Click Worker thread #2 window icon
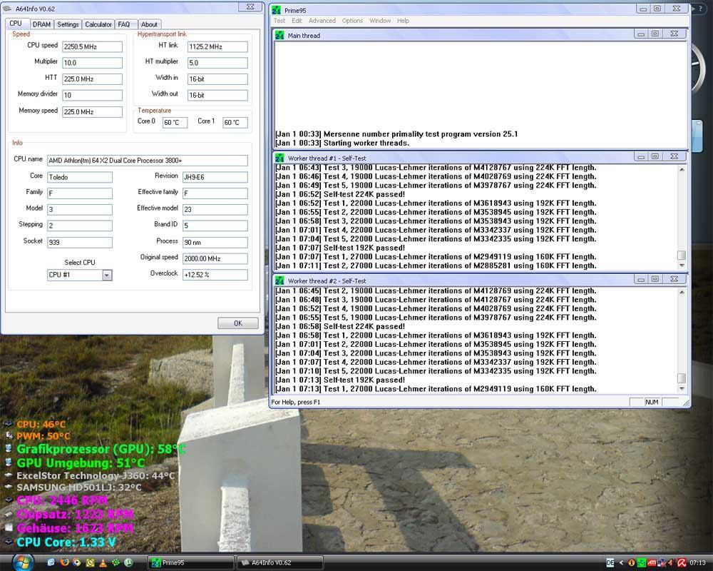This screenshot has width=713, height=571. pyautogui.click(x=279, y=281)
